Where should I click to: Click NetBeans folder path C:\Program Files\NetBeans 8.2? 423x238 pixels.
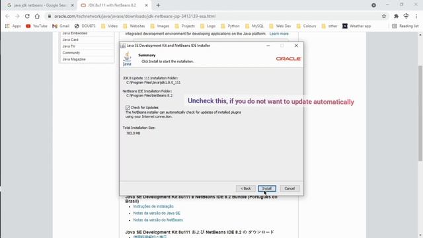pos(149,95)
